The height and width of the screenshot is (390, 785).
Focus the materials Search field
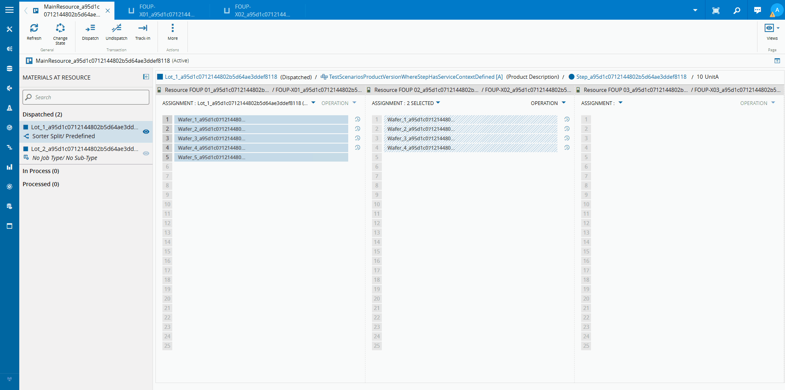click(86, 97)
